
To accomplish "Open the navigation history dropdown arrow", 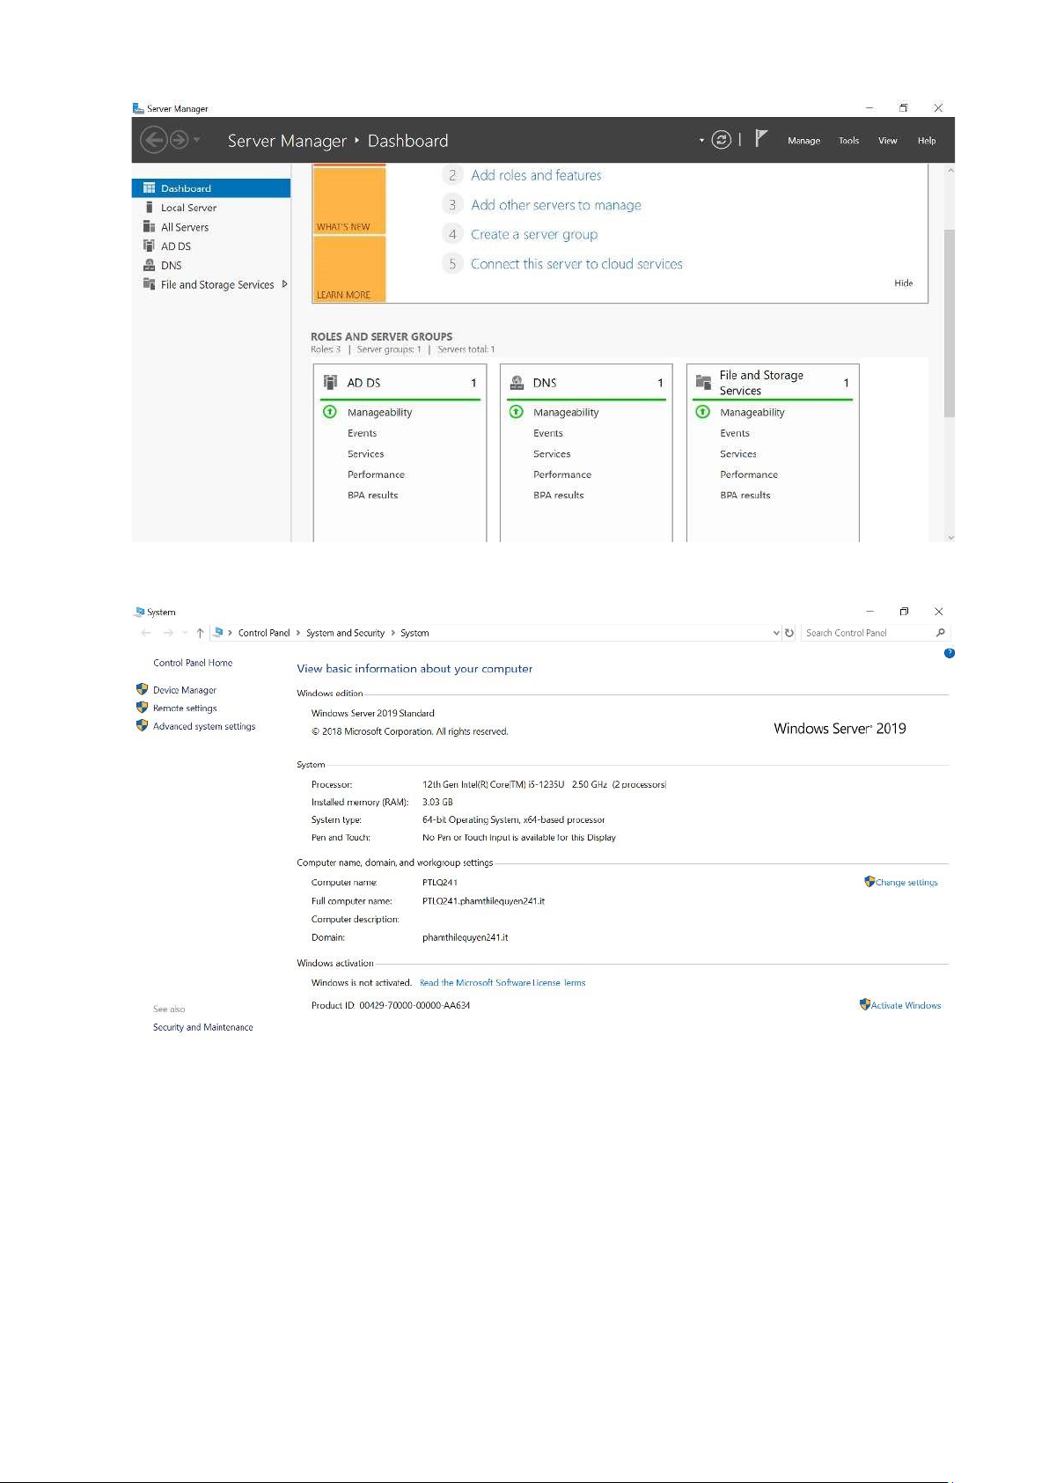I will click(197, 140).
